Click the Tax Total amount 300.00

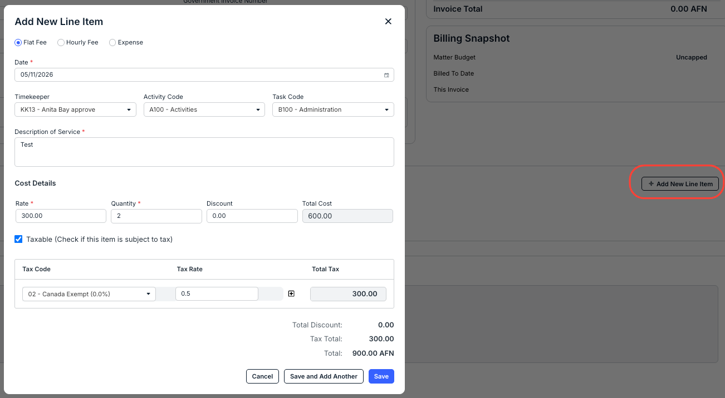(x=381, y=339)
